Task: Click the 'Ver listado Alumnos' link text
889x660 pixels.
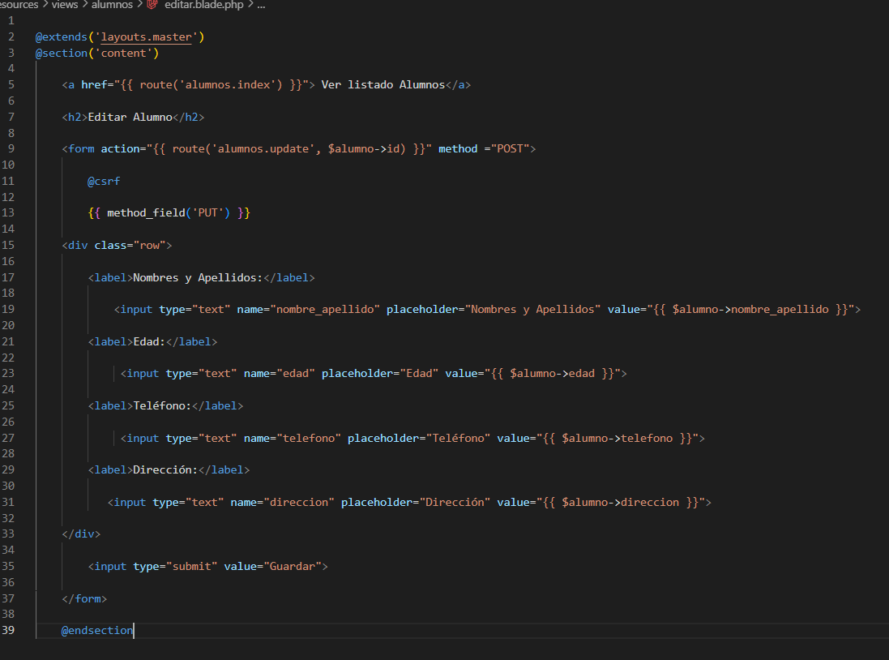Action: [383, 84]
